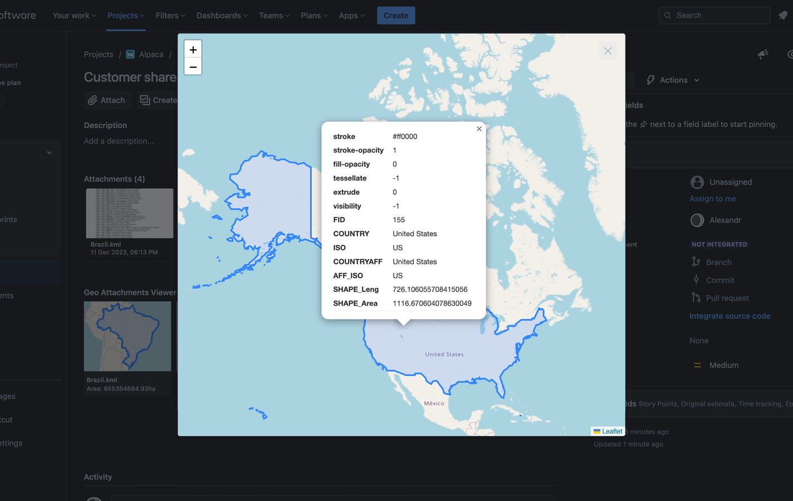Open the Dashboards dropdown
This screenshot has width=793, height=501.
click(x=222, y=16)
